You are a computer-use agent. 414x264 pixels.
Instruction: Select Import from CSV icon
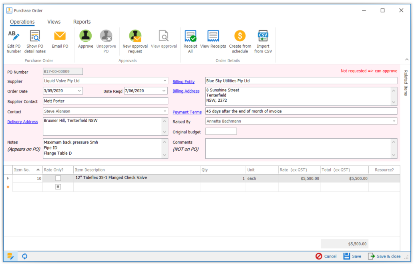click(x=263, y=36)
